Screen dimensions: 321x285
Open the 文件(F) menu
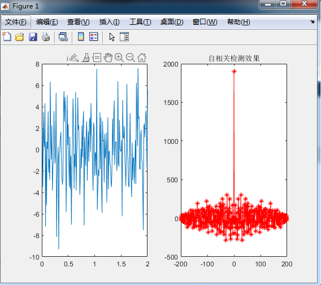pos(16,22)
